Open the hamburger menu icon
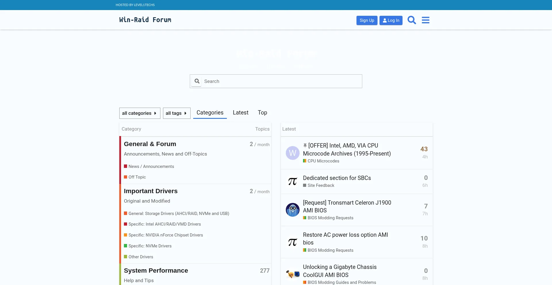This screenshot has width=552, height=285. click(x=425, y=20)
